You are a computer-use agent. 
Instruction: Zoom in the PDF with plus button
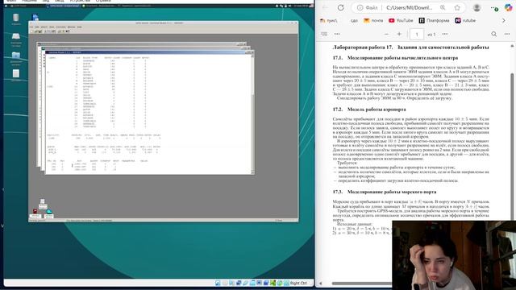click(399, 34)
